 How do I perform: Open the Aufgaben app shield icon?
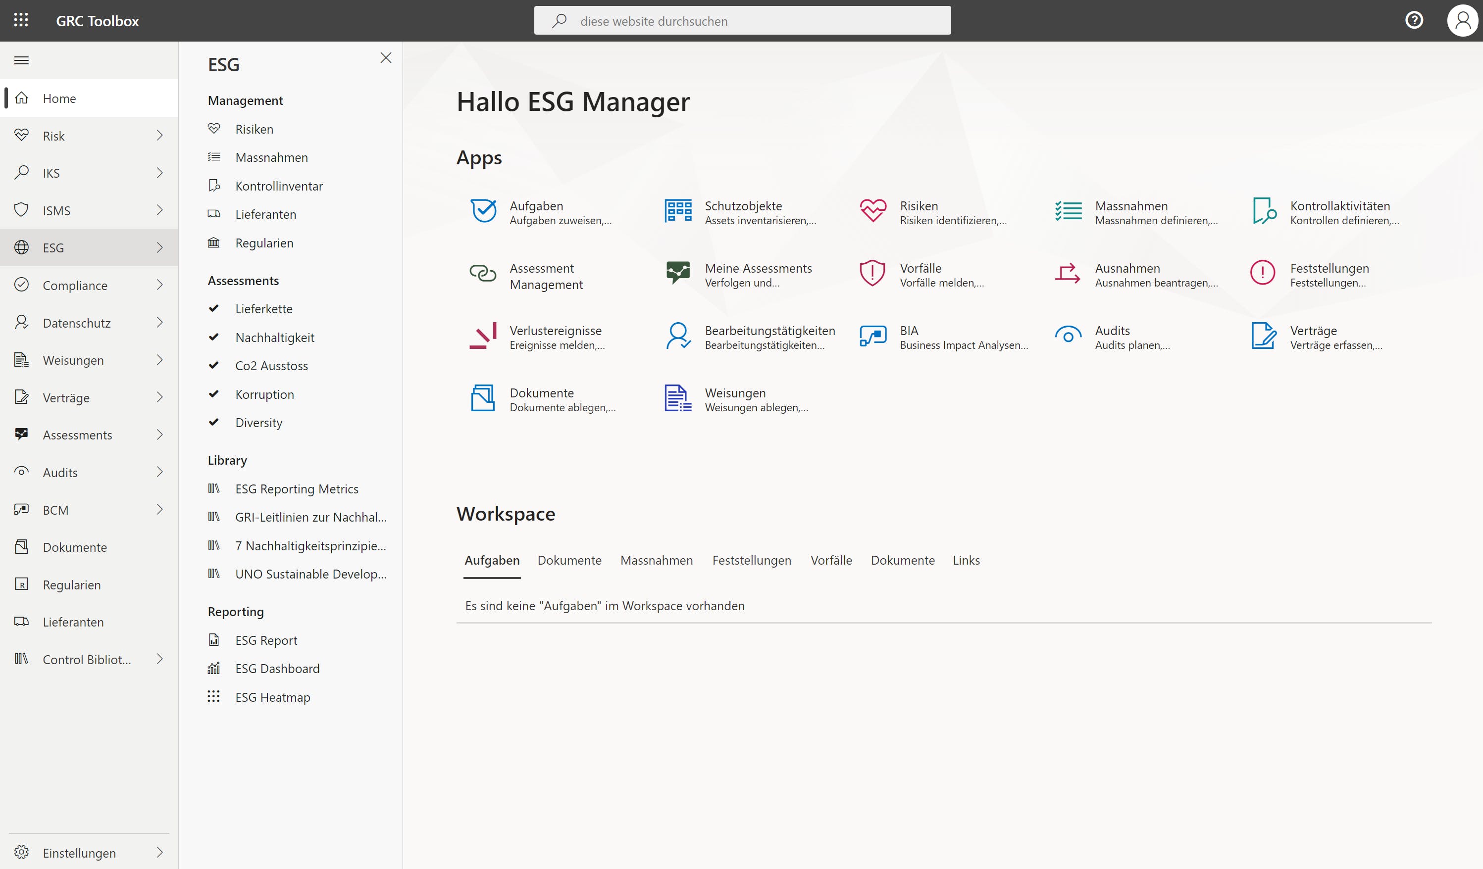coord(483,211)
